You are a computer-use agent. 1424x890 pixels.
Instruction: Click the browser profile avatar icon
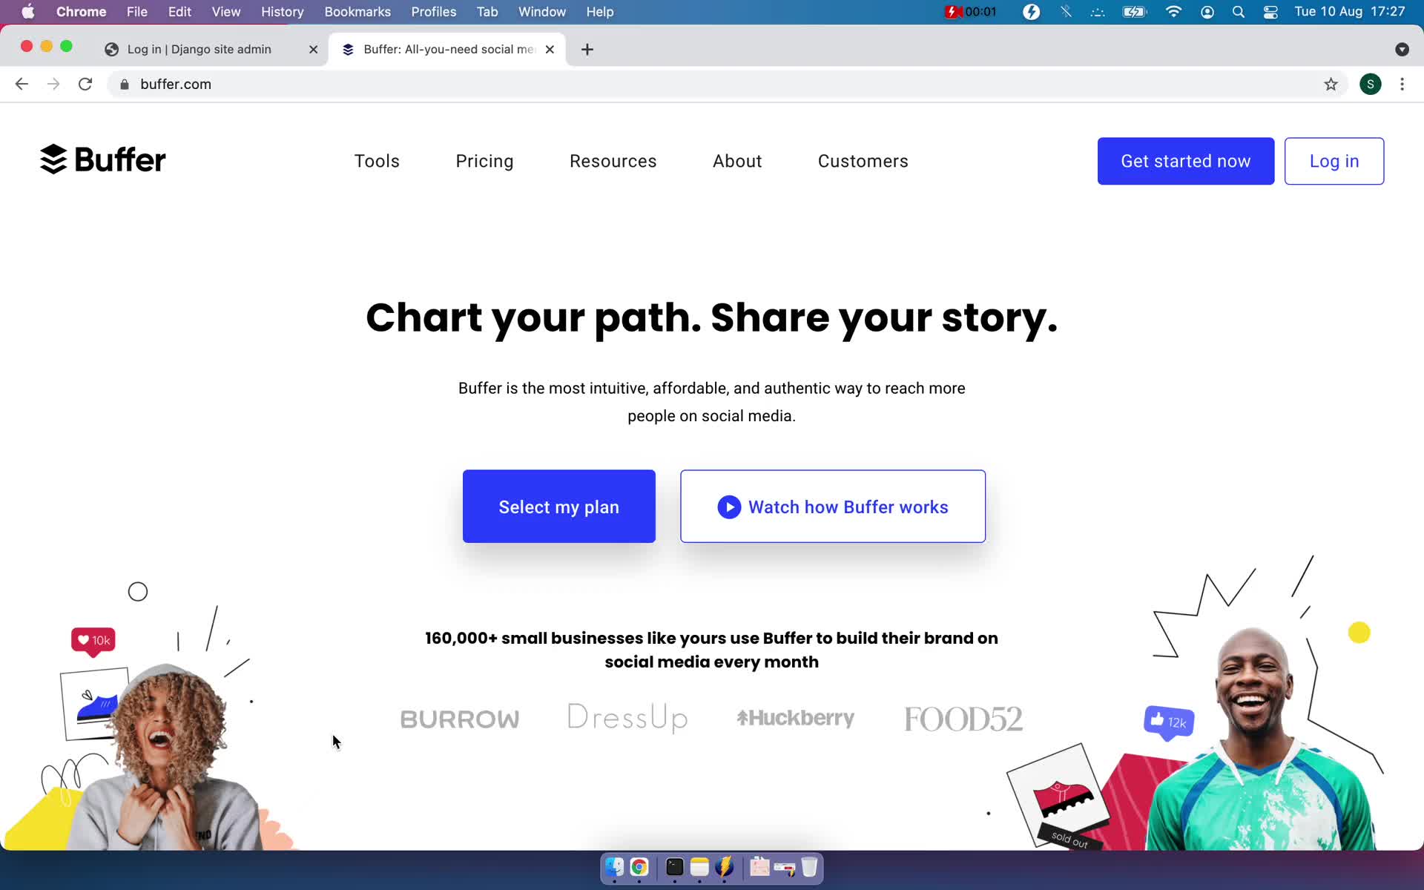[1371, 84]
